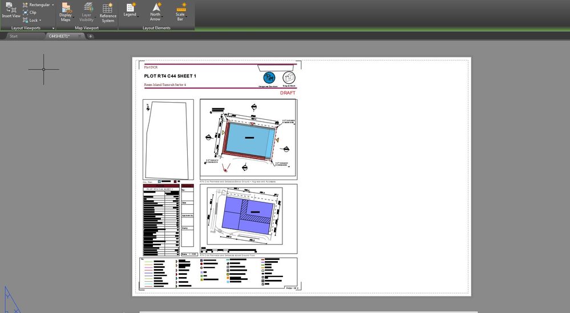
Task: Click the Insert View tool
Action: (11, 10)
